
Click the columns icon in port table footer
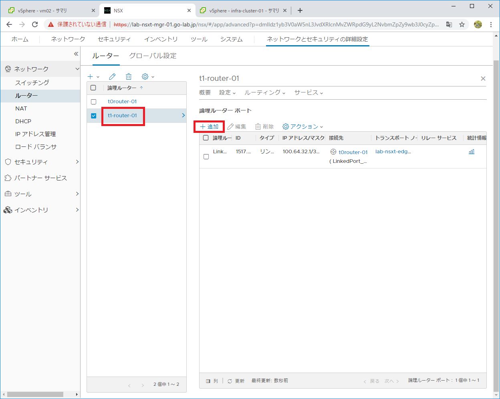(x=208, y=381)
